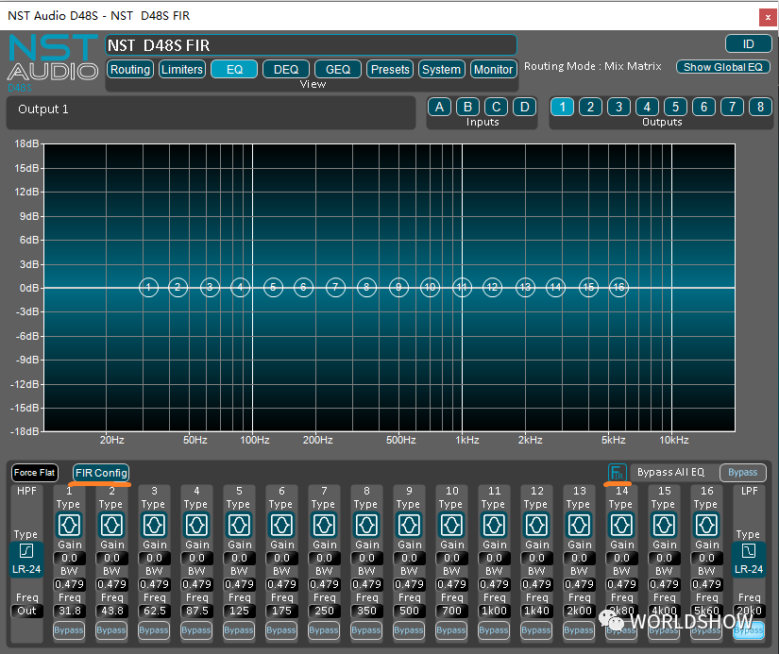Click band 4 Gain value 0.0
779x654 pixels.
point(196,558)
